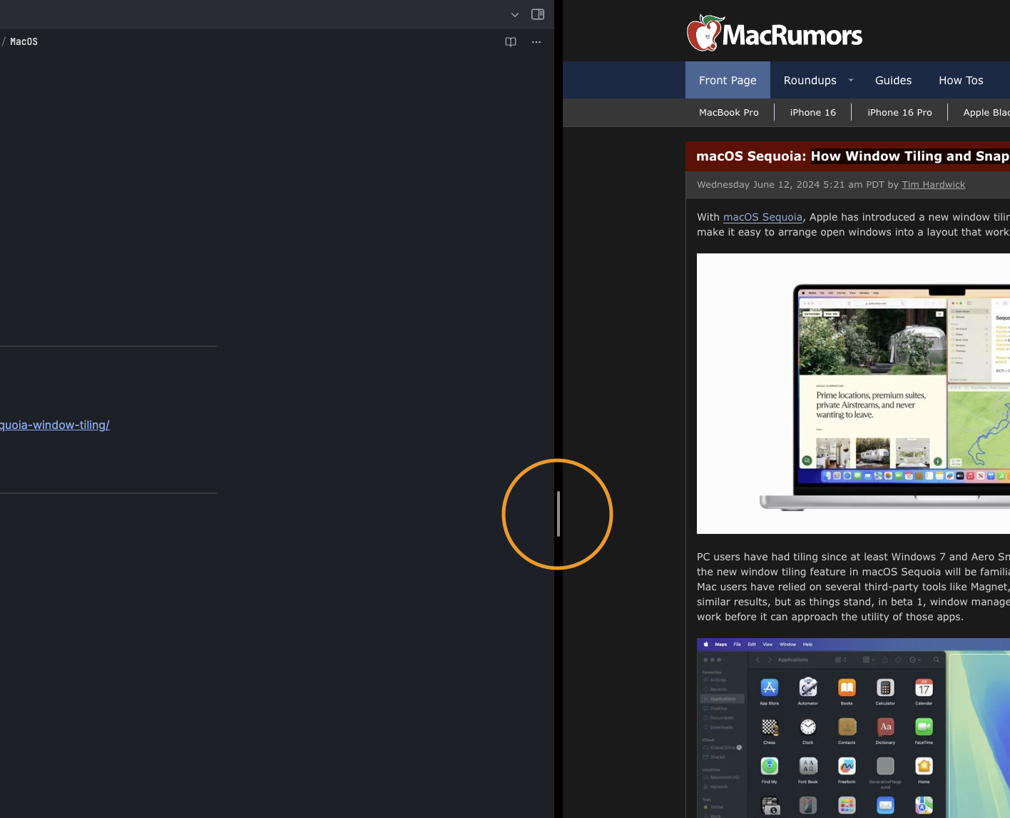Click the Applications folder screenshot image
This screenshot has height=818, width=1010.
(x=853, y=728)
